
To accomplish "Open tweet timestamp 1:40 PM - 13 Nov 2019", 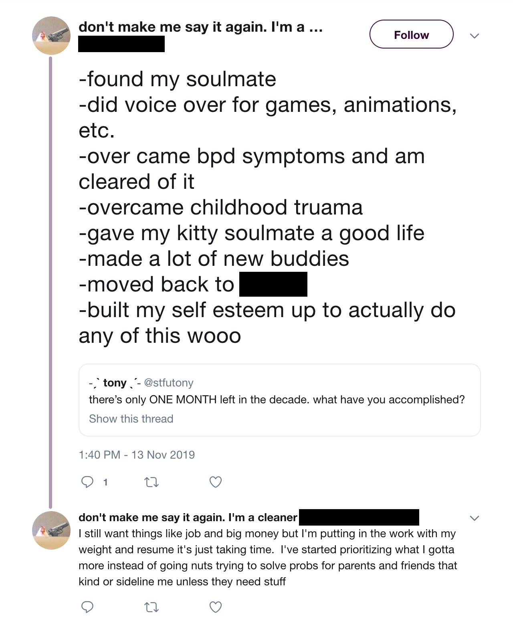I will tap(137, 455).
